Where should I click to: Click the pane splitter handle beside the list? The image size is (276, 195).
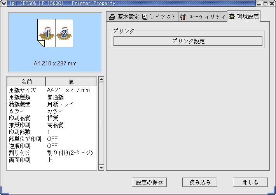pos(101,123)
